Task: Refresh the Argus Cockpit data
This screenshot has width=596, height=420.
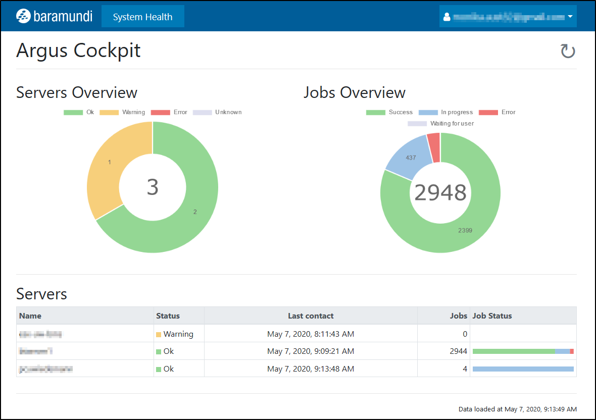Action: [568, 51]
